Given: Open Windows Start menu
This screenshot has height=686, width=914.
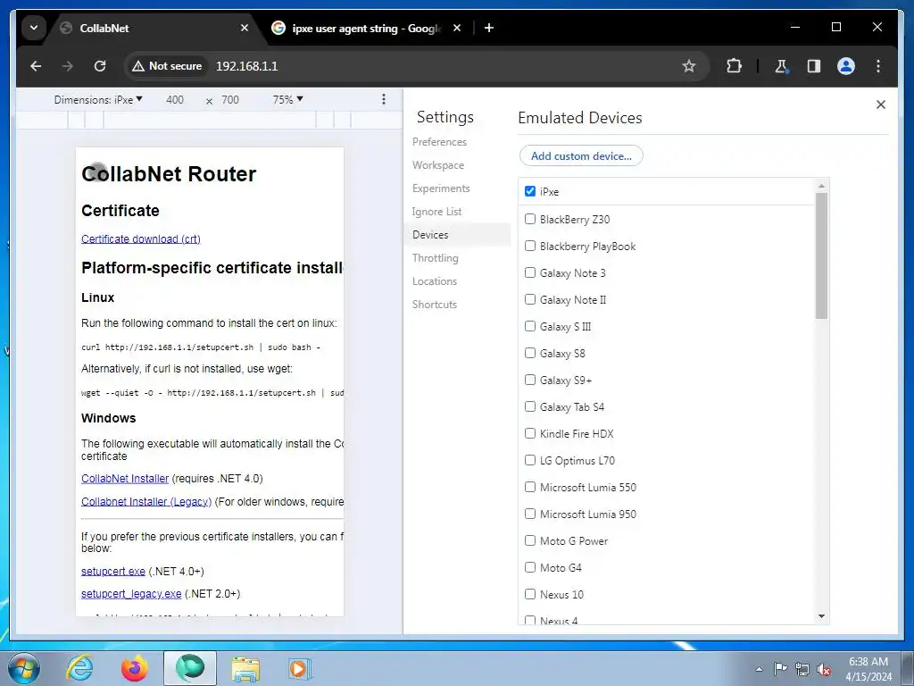Looking at the screenshot, I should (x=23, y=668).
